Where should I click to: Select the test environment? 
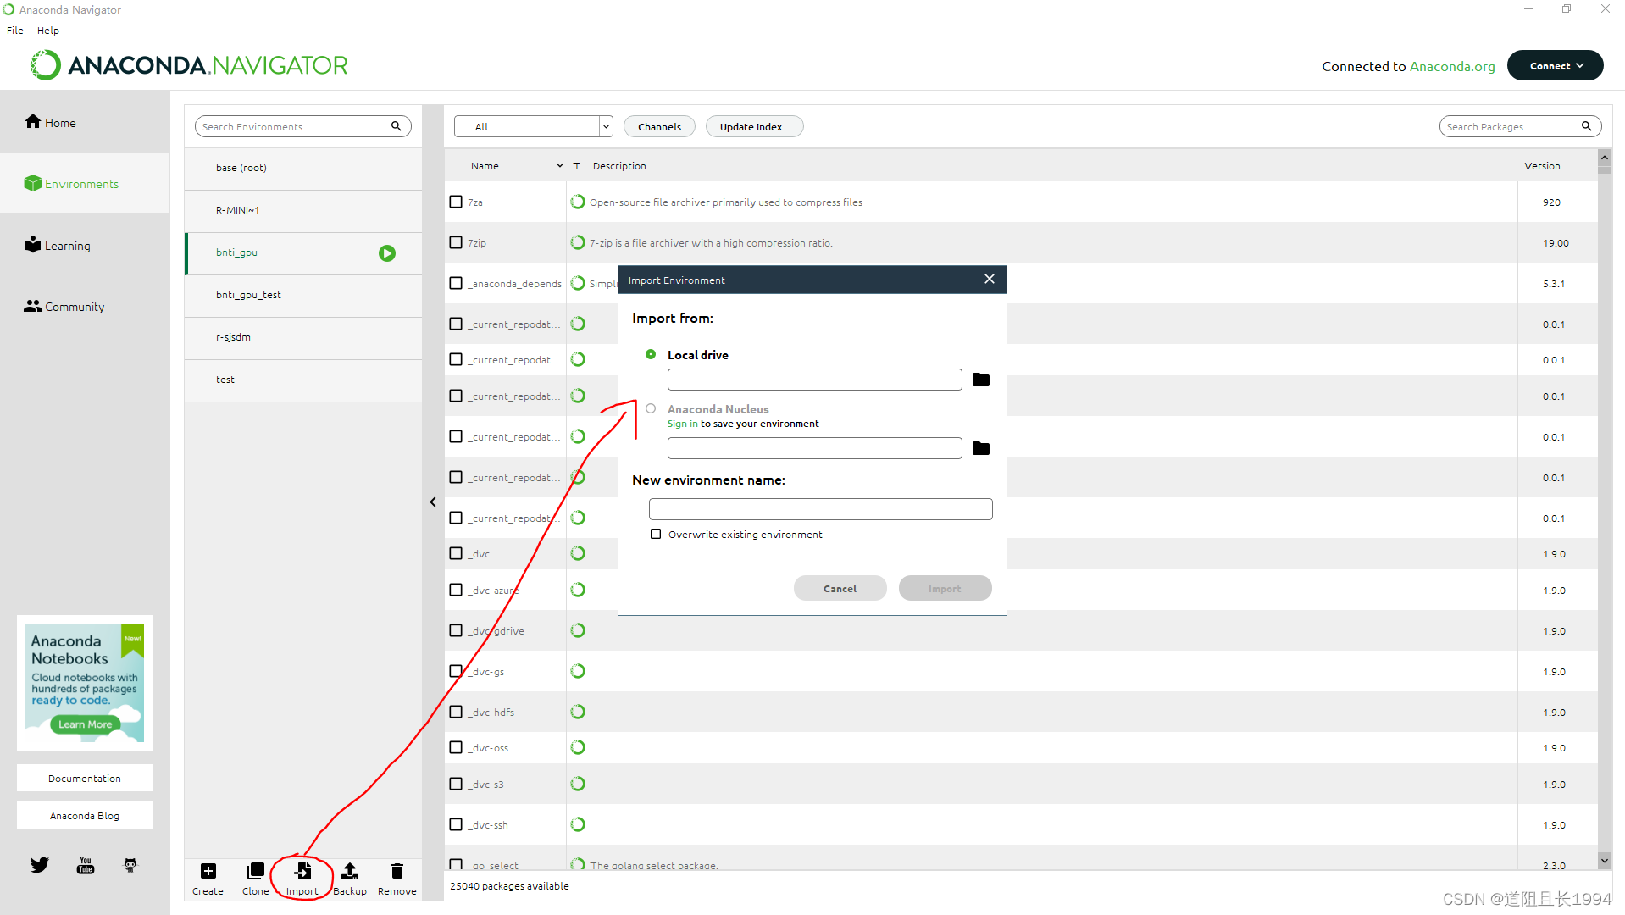[x=303, y=380]
